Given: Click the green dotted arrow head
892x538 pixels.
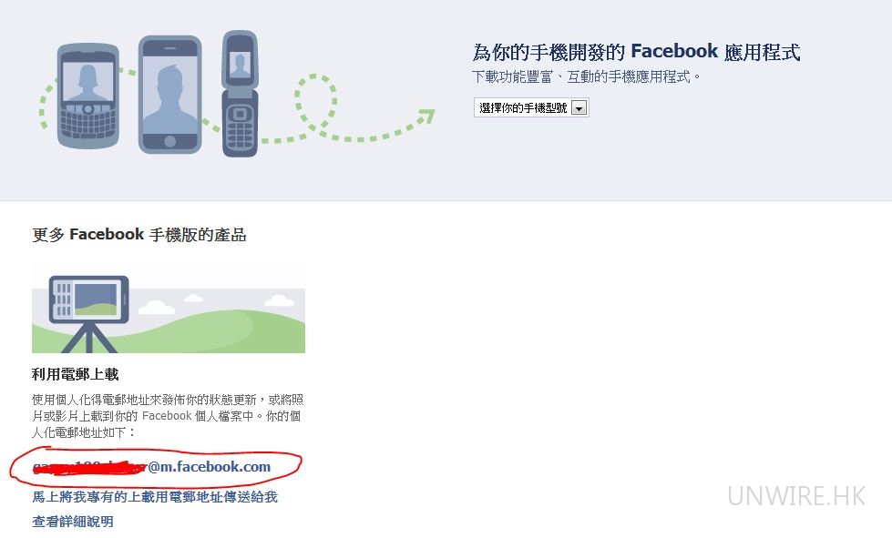Looking at the screenshot, I should [x=426, y=117].
